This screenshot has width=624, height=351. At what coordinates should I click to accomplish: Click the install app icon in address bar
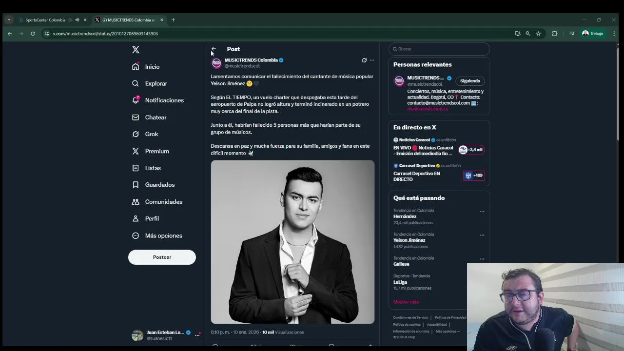[517, 34]
